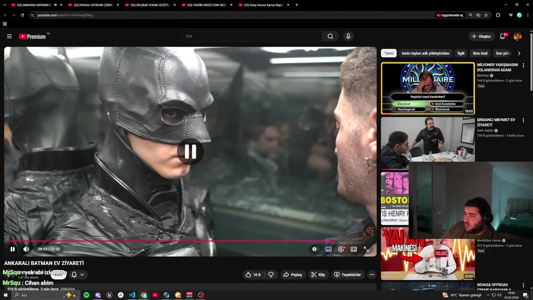Image resolution: width=533 pixels, height=300 pixels.
Task: Open the 'ŞIRDANCI MEHMET EV ZİYARETİ' title link
Action: 496,122
